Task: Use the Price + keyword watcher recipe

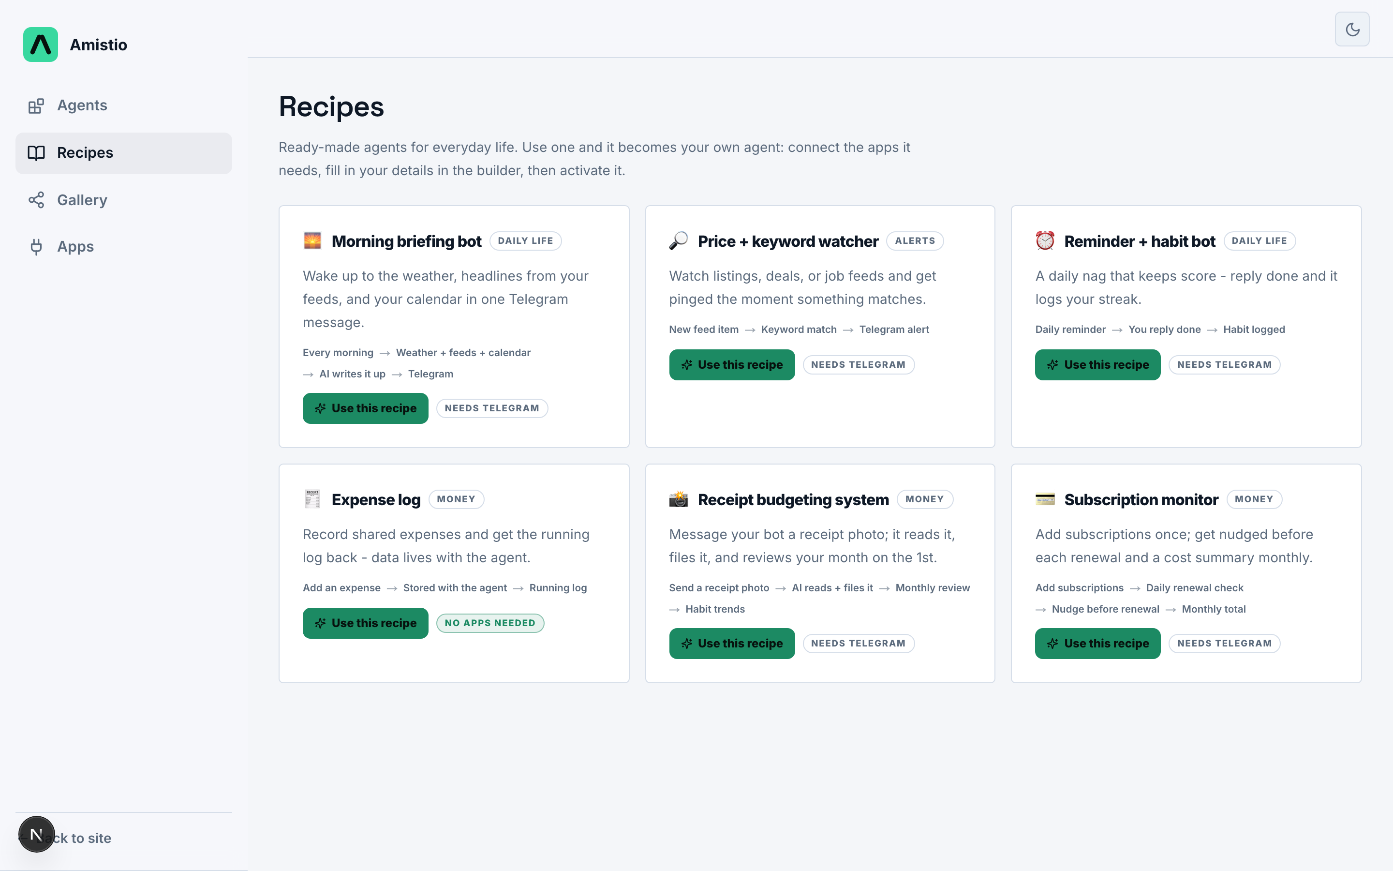Action: coord(732,365)
